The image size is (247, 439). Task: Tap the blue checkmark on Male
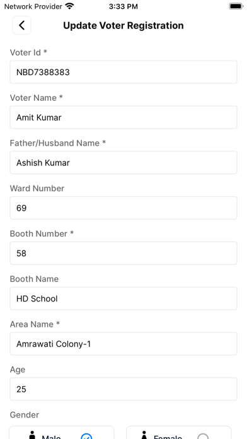(x=86, y=436)
